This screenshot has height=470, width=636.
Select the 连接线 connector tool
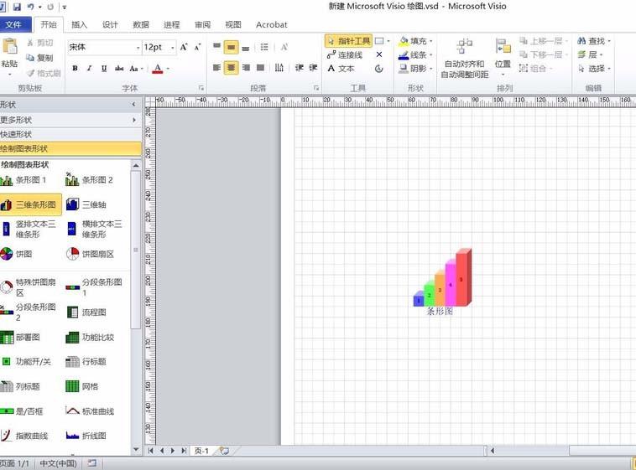345,54
